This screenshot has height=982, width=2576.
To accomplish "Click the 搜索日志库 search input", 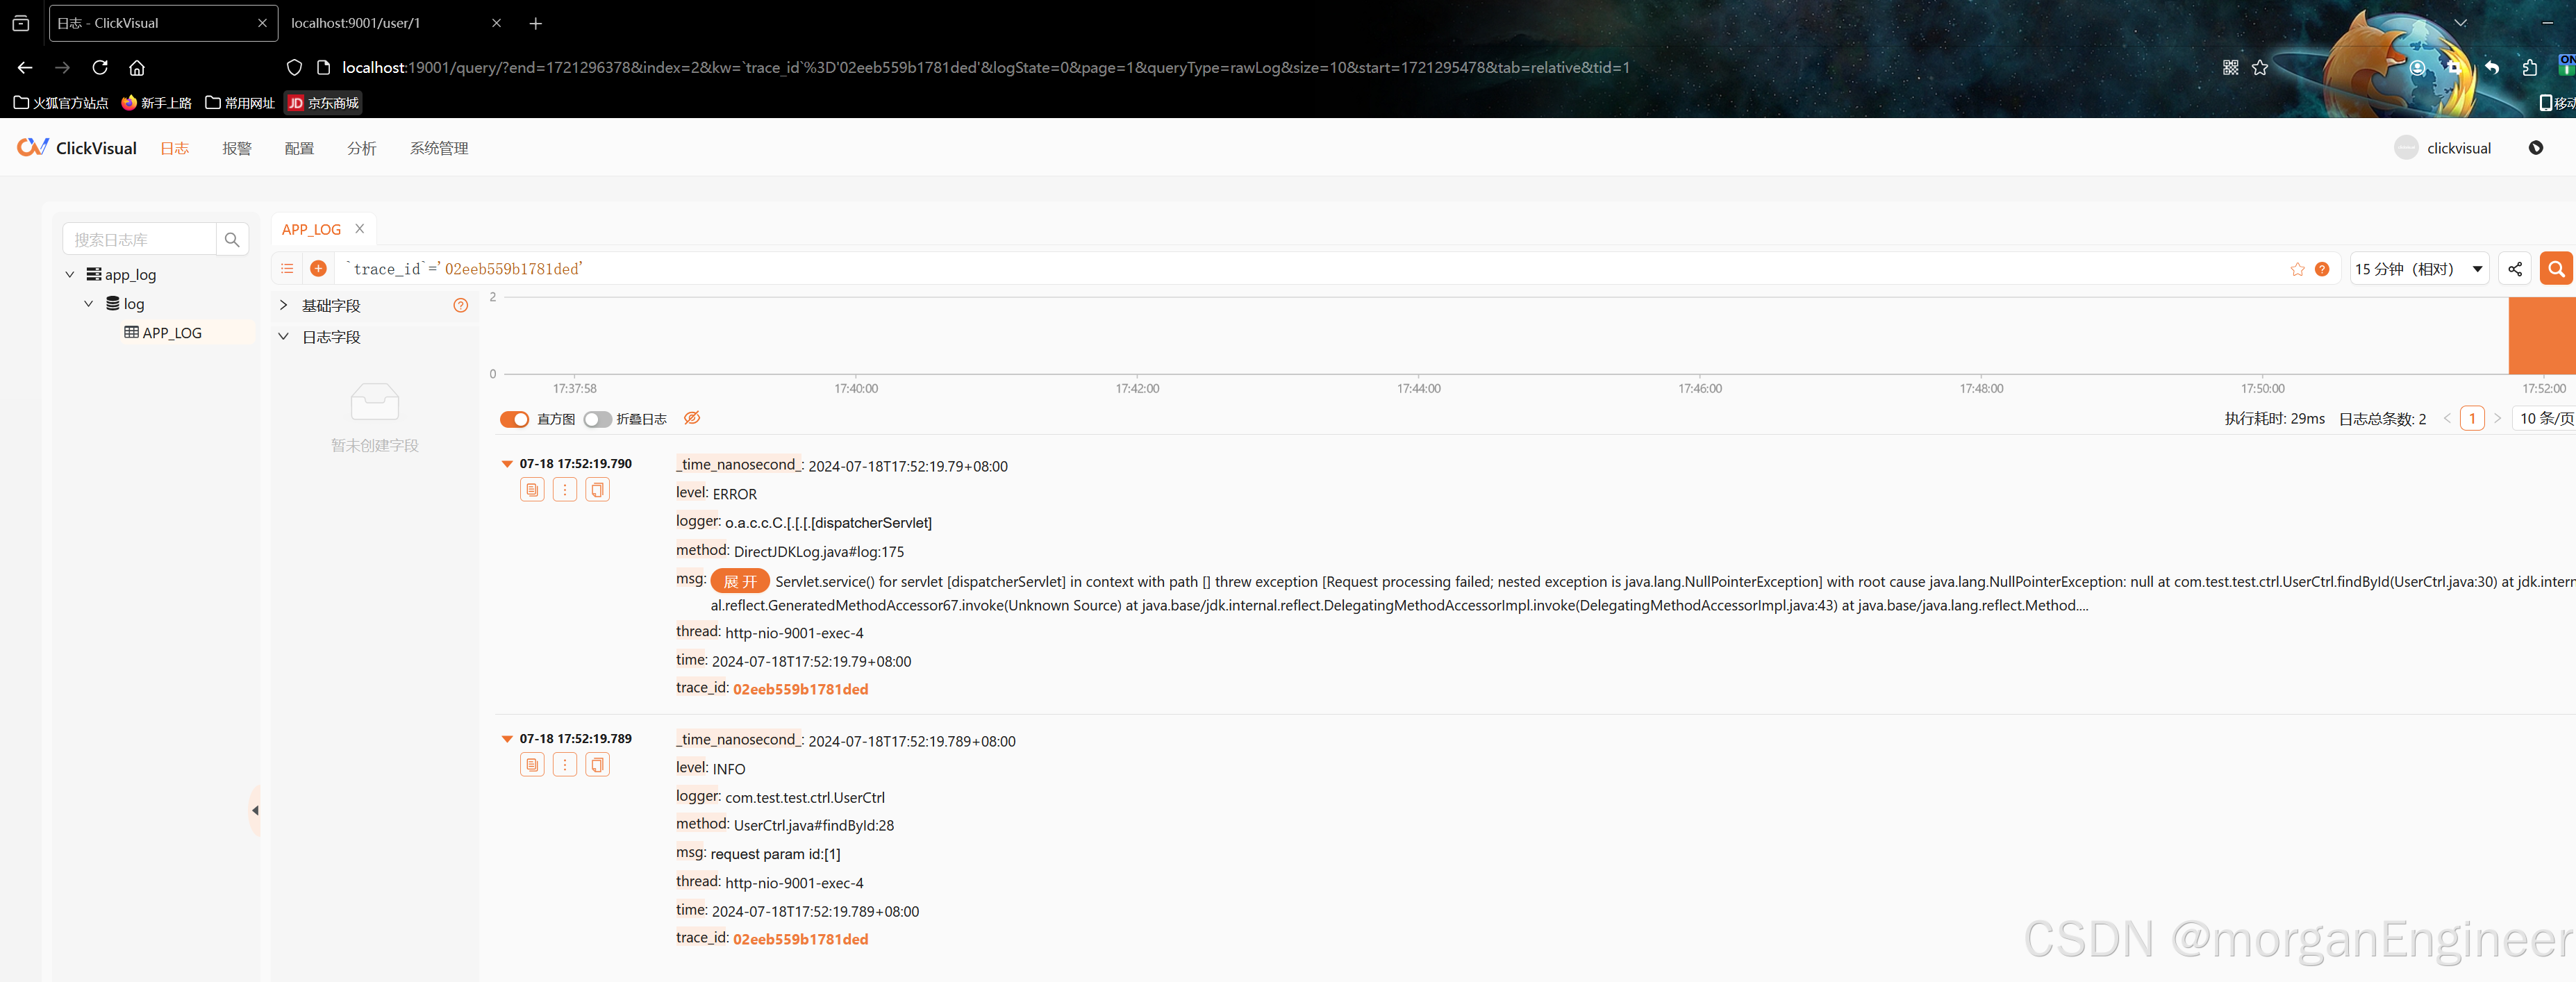I will (139, 240).
